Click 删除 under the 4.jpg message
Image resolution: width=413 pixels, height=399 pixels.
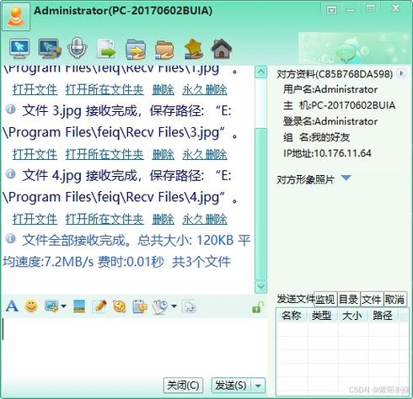(163, 219)
